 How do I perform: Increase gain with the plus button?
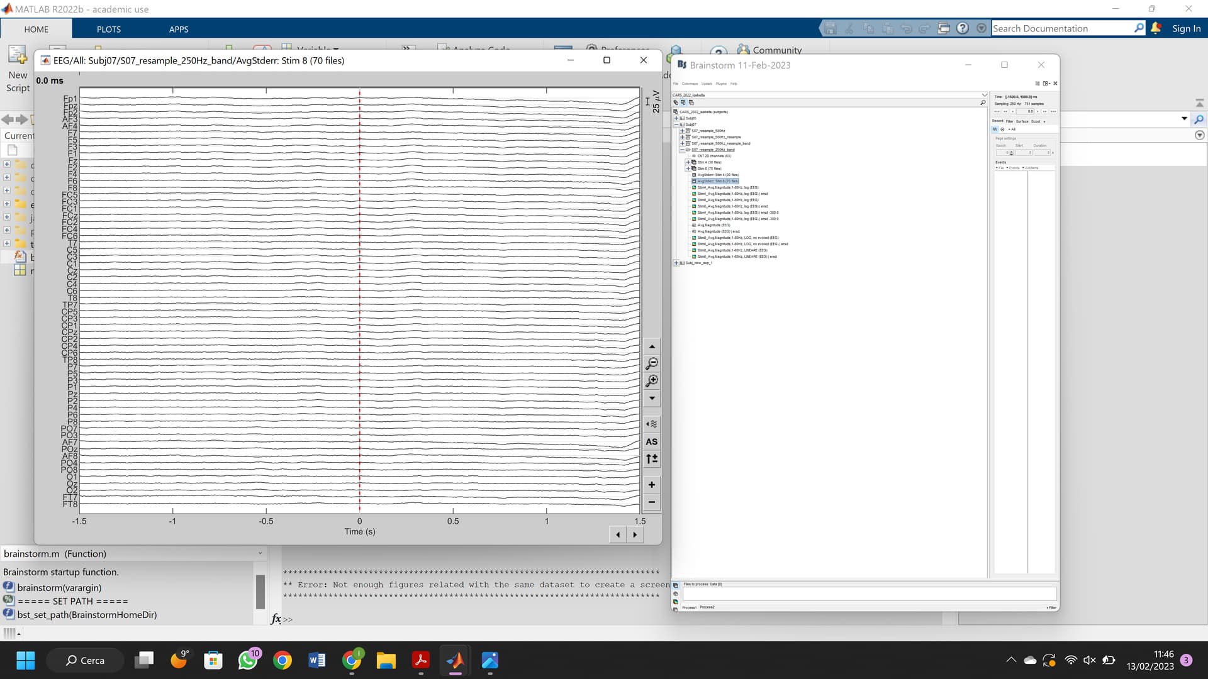[652, 485]
